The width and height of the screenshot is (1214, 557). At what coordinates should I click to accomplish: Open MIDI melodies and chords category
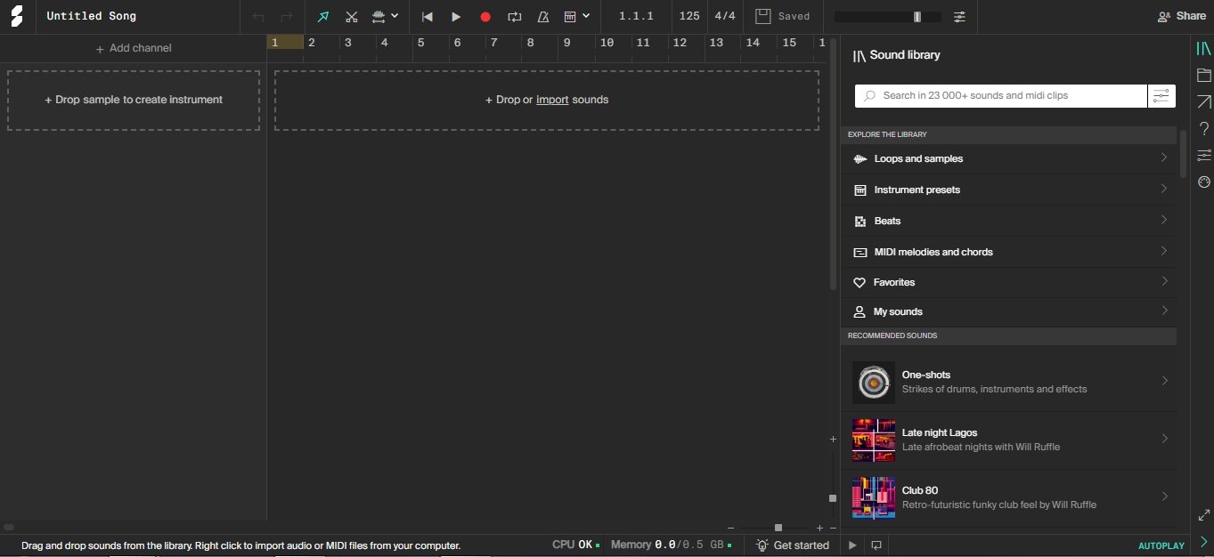(1008, 252)
